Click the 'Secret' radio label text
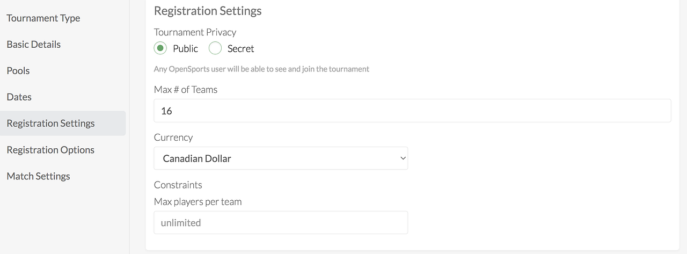Screen dimensions: 687x254 pyautogui.click(x=240, y=49)
